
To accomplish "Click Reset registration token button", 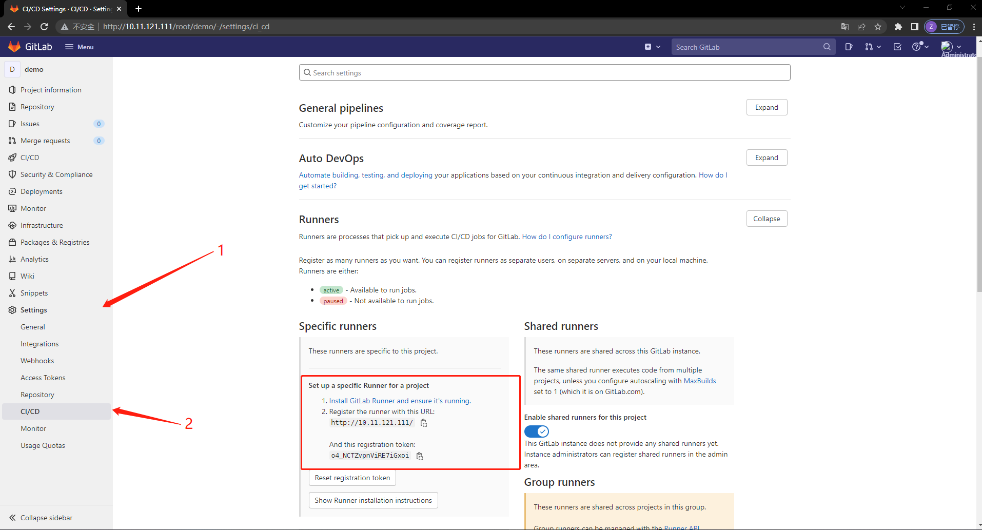I will tap(352, 478).
